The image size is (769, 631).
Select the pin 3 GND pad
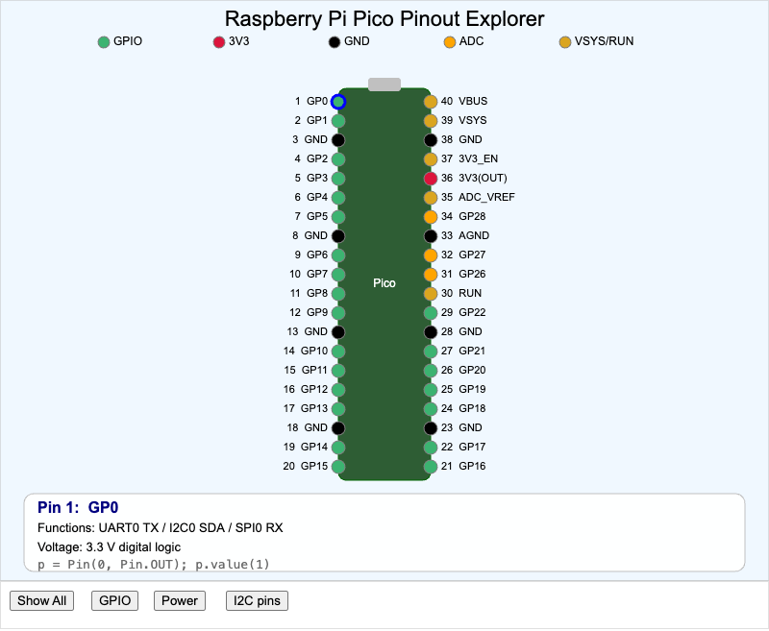click(338, 140)
